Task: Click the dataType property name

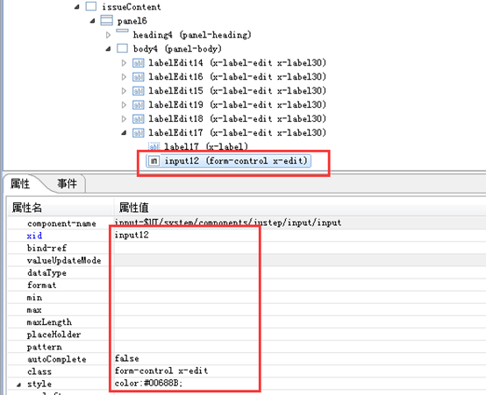Action: 46,272
